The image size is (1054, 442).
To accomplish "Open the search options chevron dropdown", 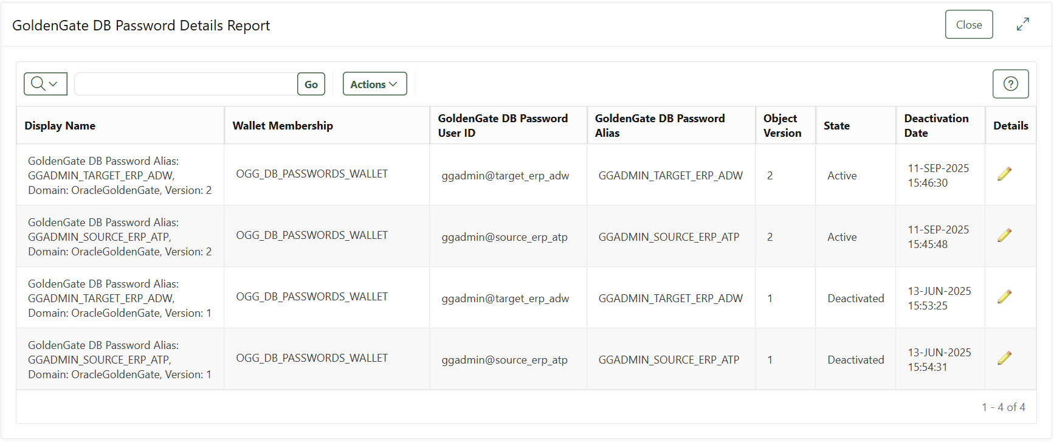I will (x=52, y=84).
